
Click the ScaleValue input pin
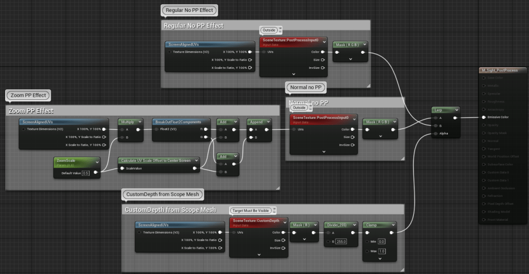point(122,169)
